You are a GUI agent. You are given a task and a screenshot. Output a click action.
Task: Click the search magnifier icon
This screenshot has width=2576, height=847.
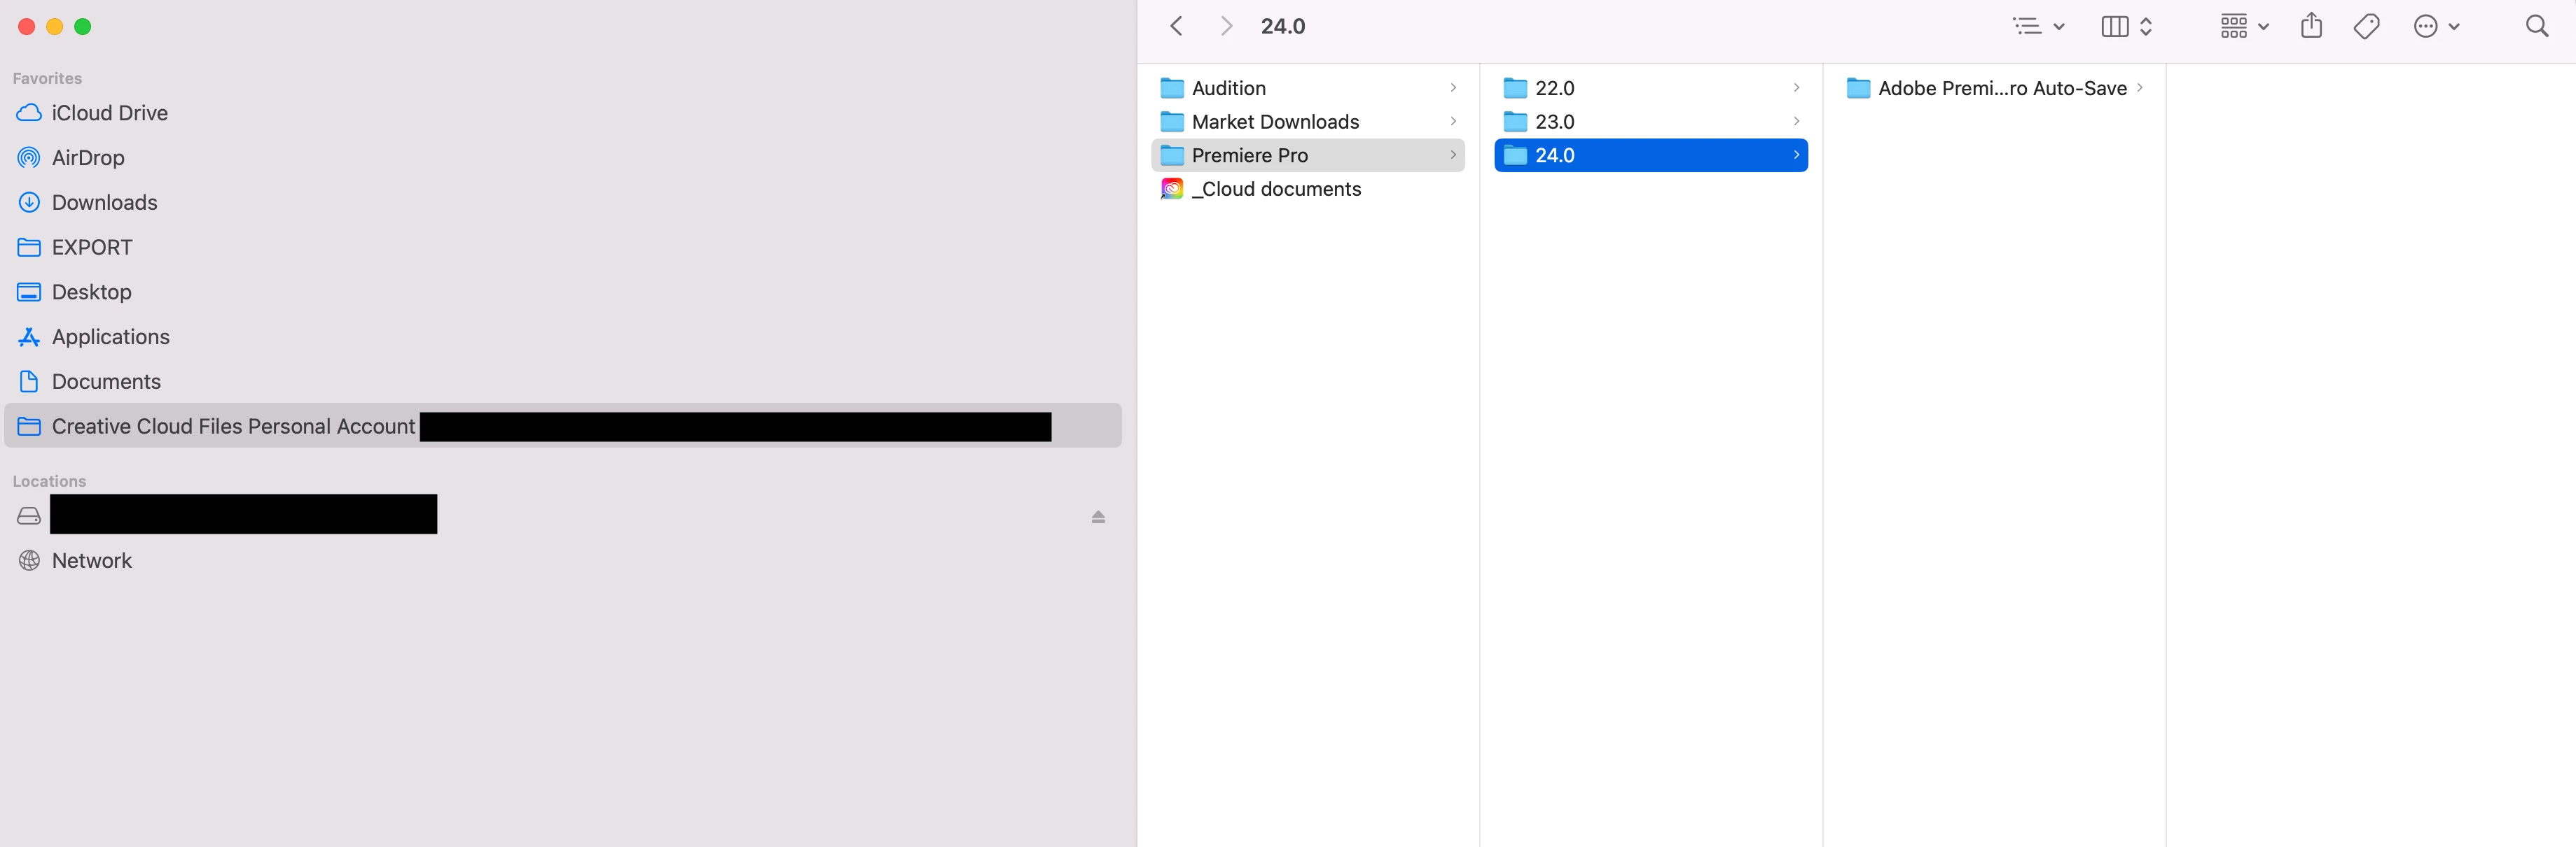click(x=2536, y=27)
